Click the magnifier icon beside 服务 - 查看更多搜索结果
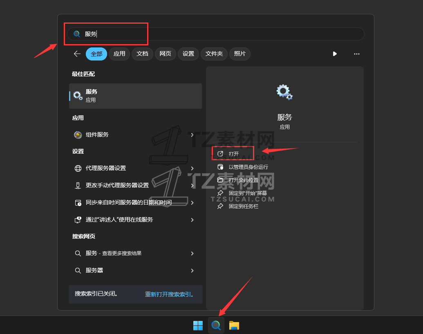The image size is (423, 334). 78,253
